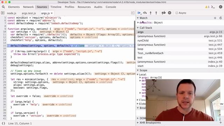Viewport: 224px width, 126px height.
Task: Deactivate breakpoints icon
Action: point(163,13)
